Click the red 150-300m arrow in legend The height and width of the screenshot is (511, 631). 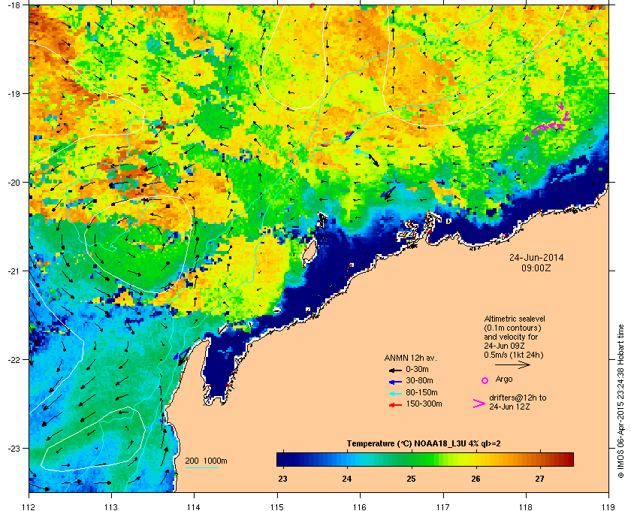(x=396, y=405)
